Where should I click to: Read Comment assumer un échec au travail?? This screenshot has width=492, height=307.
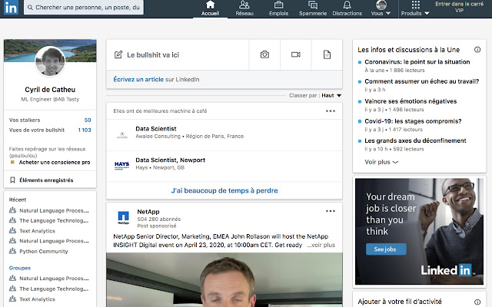pyautogui.click(x=422, y=81)
